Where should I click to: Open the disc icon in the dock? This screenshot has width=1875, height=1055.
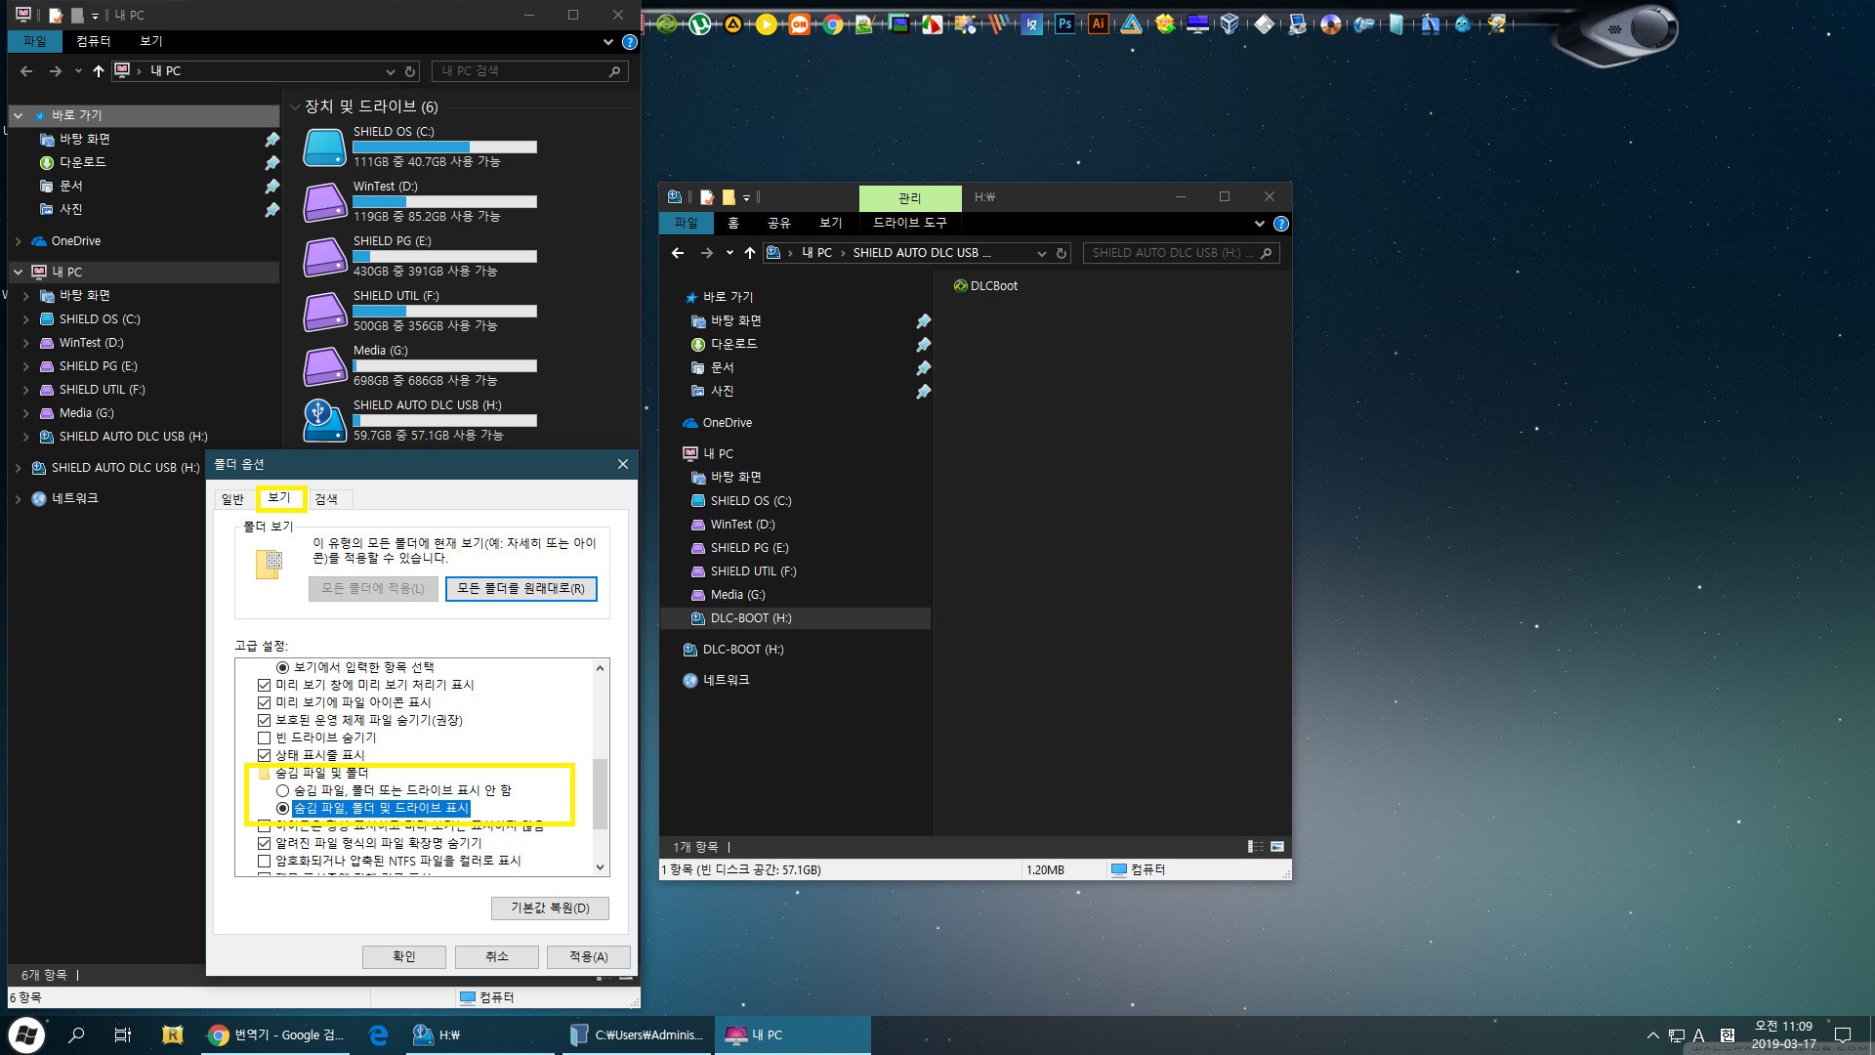[x=1330, y=24]
